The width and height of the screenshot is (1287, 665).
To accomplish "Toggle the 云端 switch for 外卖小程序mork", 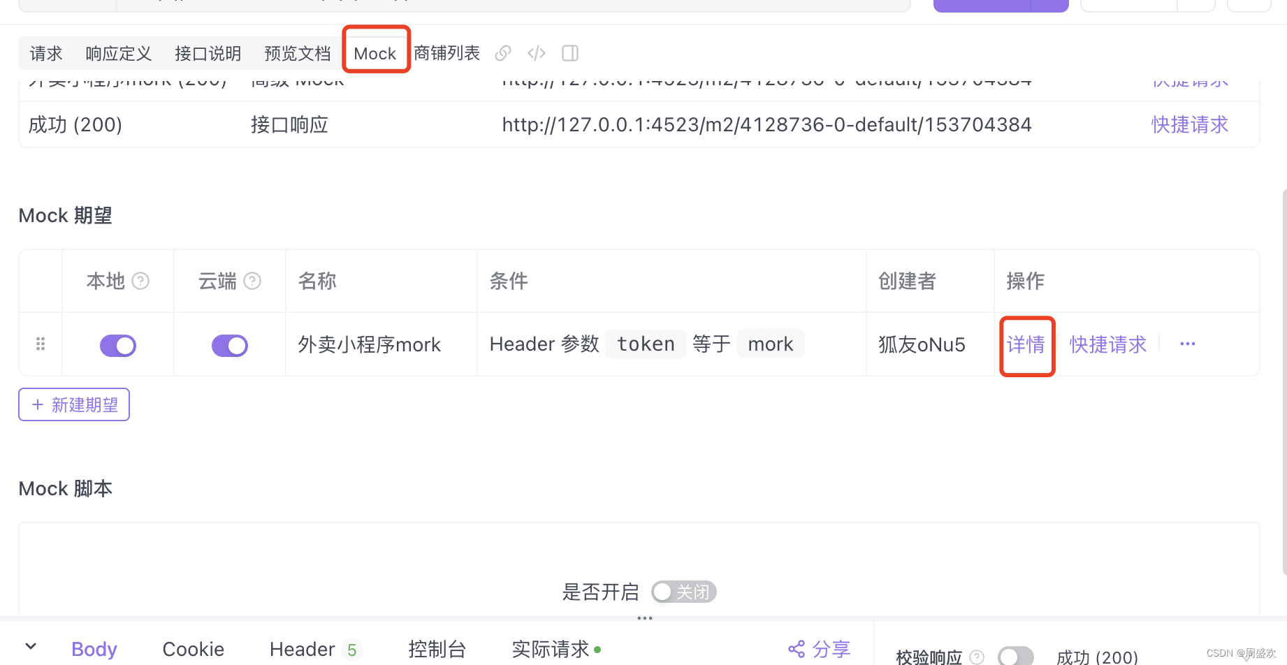I will pos(230,345).
